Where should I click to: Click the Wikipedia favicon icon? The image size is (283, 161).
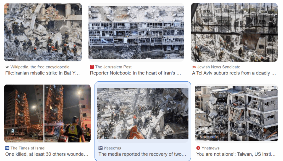click(7, 67)
